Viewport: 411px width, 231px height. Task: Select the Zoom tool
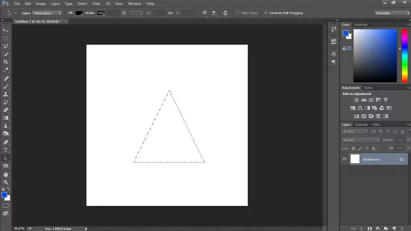click(6, 182)
